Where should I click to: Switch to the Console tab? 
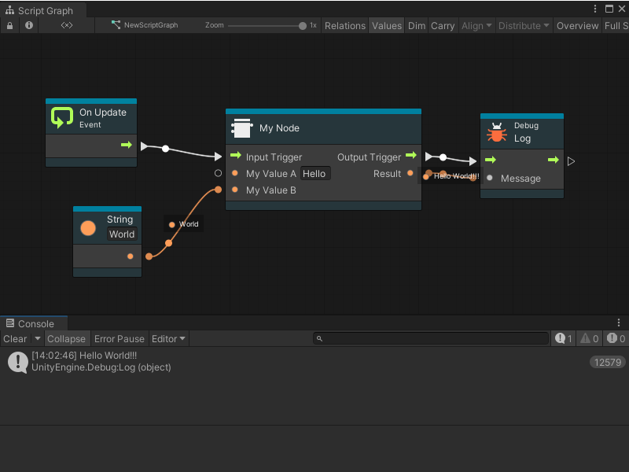pyautogui.click(x=35, y=323)
